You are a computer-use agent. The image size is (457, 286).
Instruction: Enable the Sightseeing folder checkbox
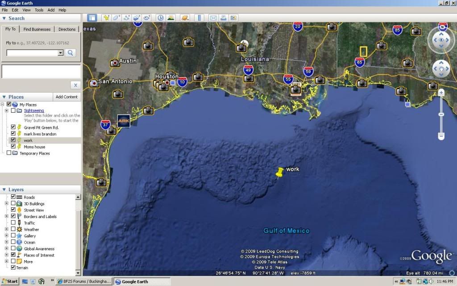point(13,111)
